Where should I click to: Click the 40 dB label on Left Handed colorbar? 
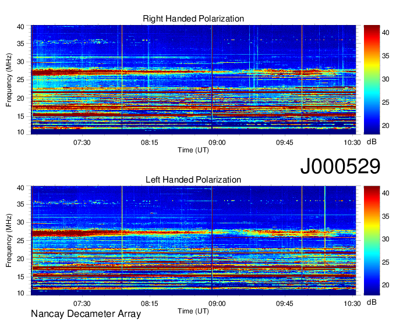pos(386,193)
